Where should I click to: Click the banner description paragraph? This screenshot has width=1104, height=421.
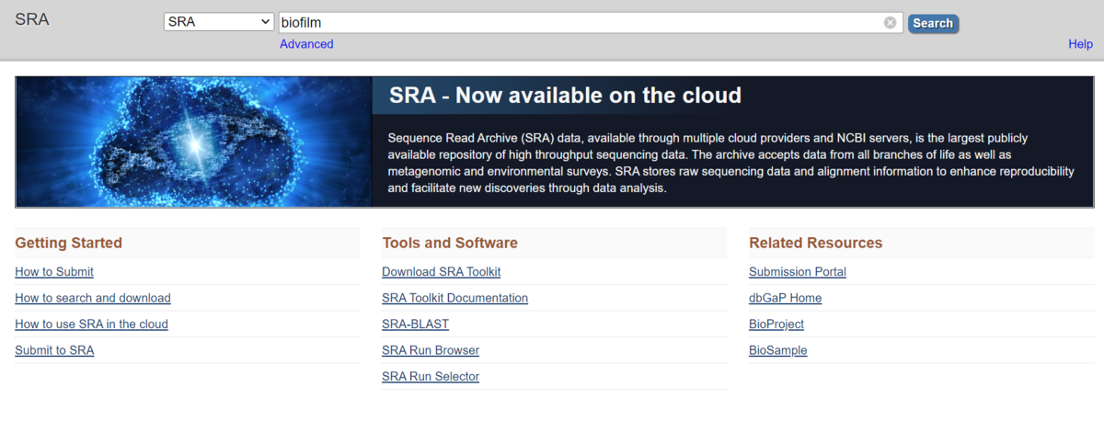click(731, 163)
